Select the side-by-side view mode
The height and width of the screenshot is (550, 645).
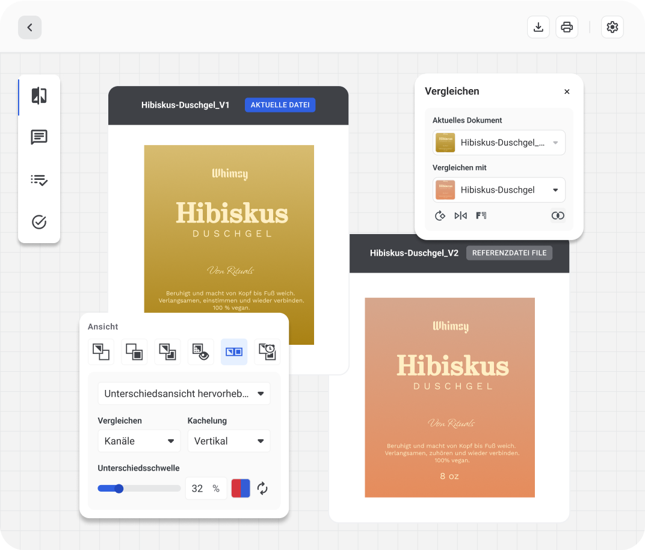(234, 351)
